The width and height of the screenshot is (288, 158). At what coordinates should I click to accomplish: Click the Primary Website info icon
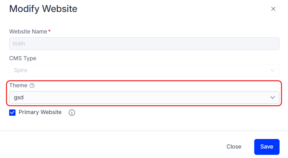pyautogui.click(x=72, y=113)
